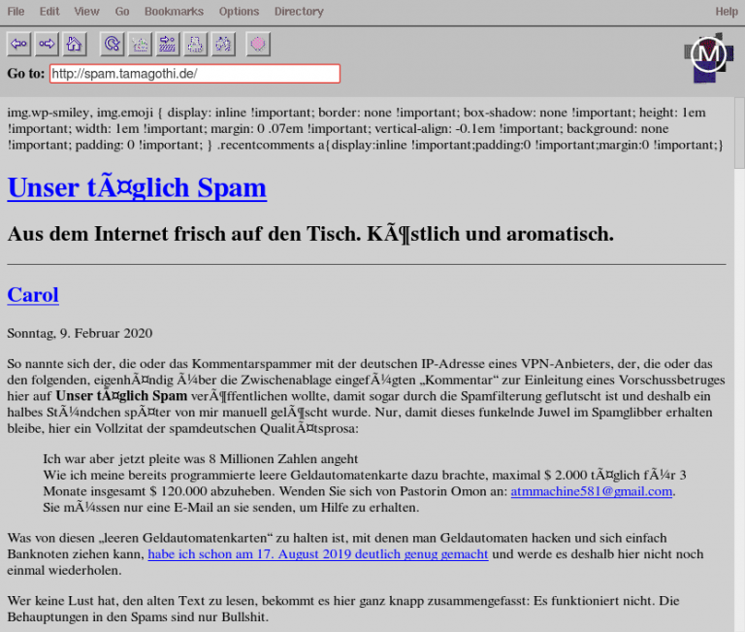Click the quoted line Ich war aber jetzt pleite
745x632 pixels.
pos(201,459)
